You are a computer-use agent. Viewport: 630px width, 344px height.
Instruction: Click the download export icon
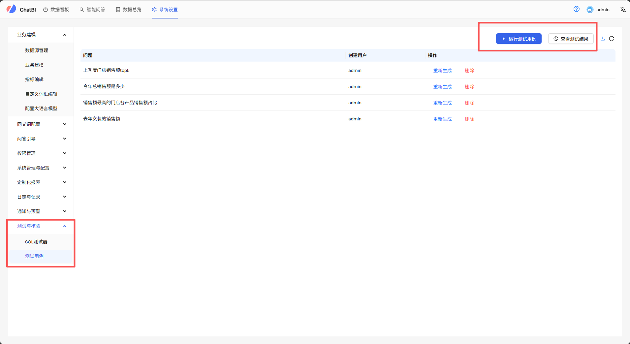[603, 39]
